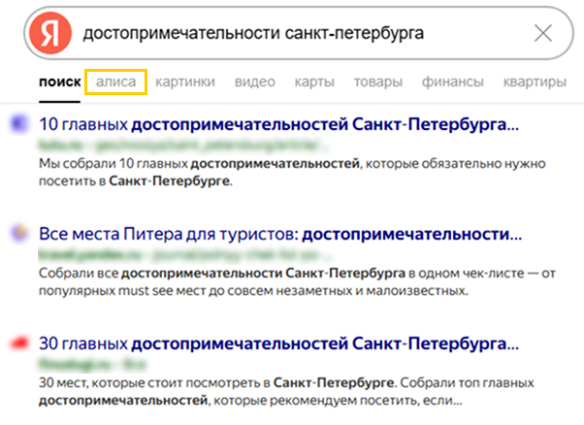Click the blurred URL under '30 главных' result
This screenshot has width=584, height=425.
tap(92, 364)
